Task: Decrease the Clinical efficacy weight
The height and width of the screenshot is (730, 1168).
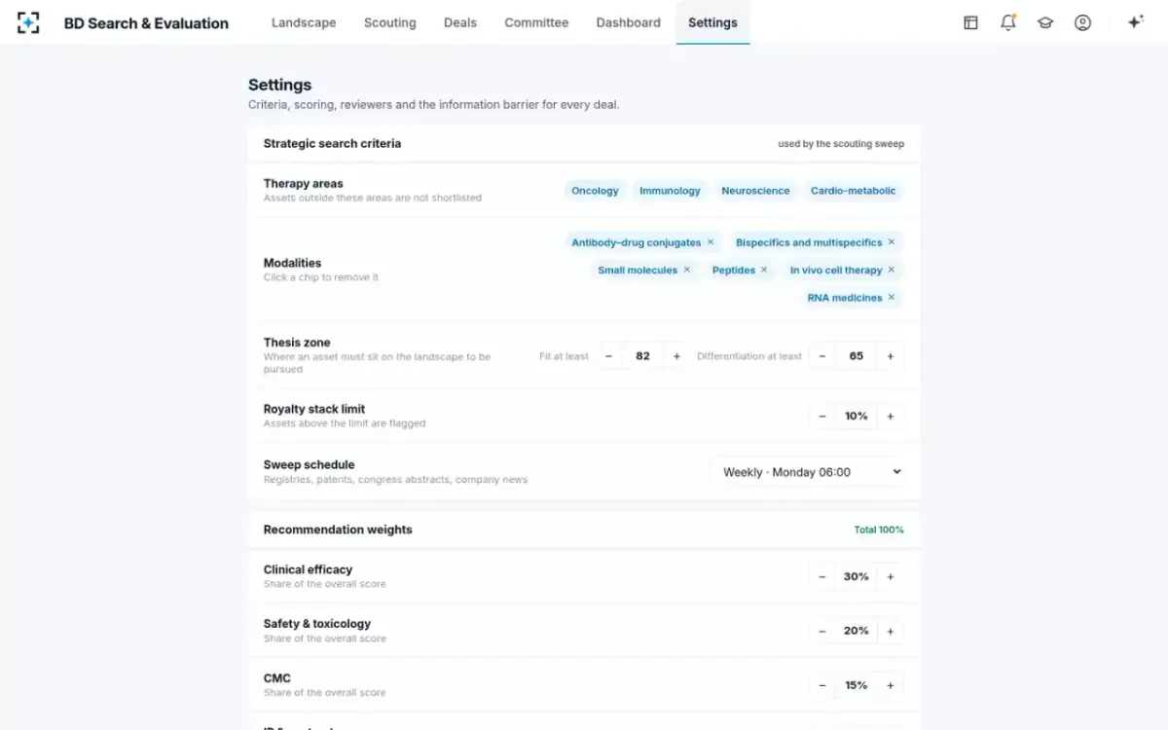Action: click(822, 577)
